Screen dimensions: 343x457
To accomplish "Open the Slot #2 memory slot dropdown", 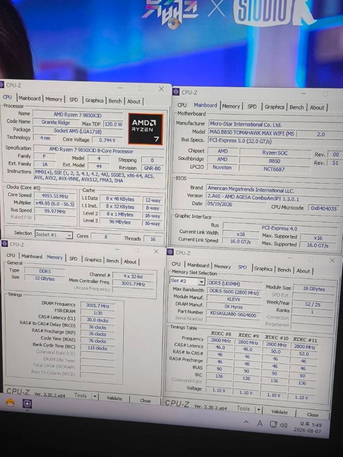I will [x=188, y=281].
